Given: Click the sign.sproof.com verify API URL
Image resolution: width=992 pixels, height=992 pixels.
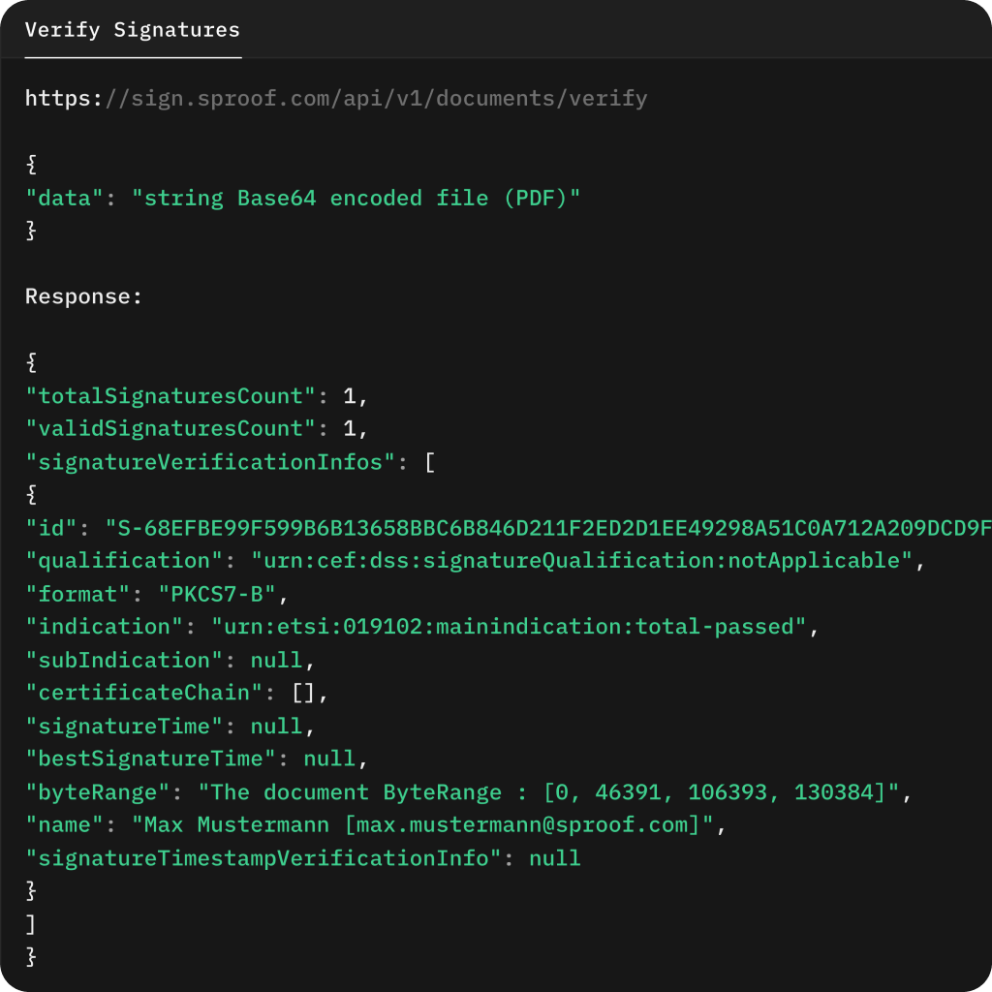Looking at the screenshot, I should pyautogui.click(x=335, y=99).
